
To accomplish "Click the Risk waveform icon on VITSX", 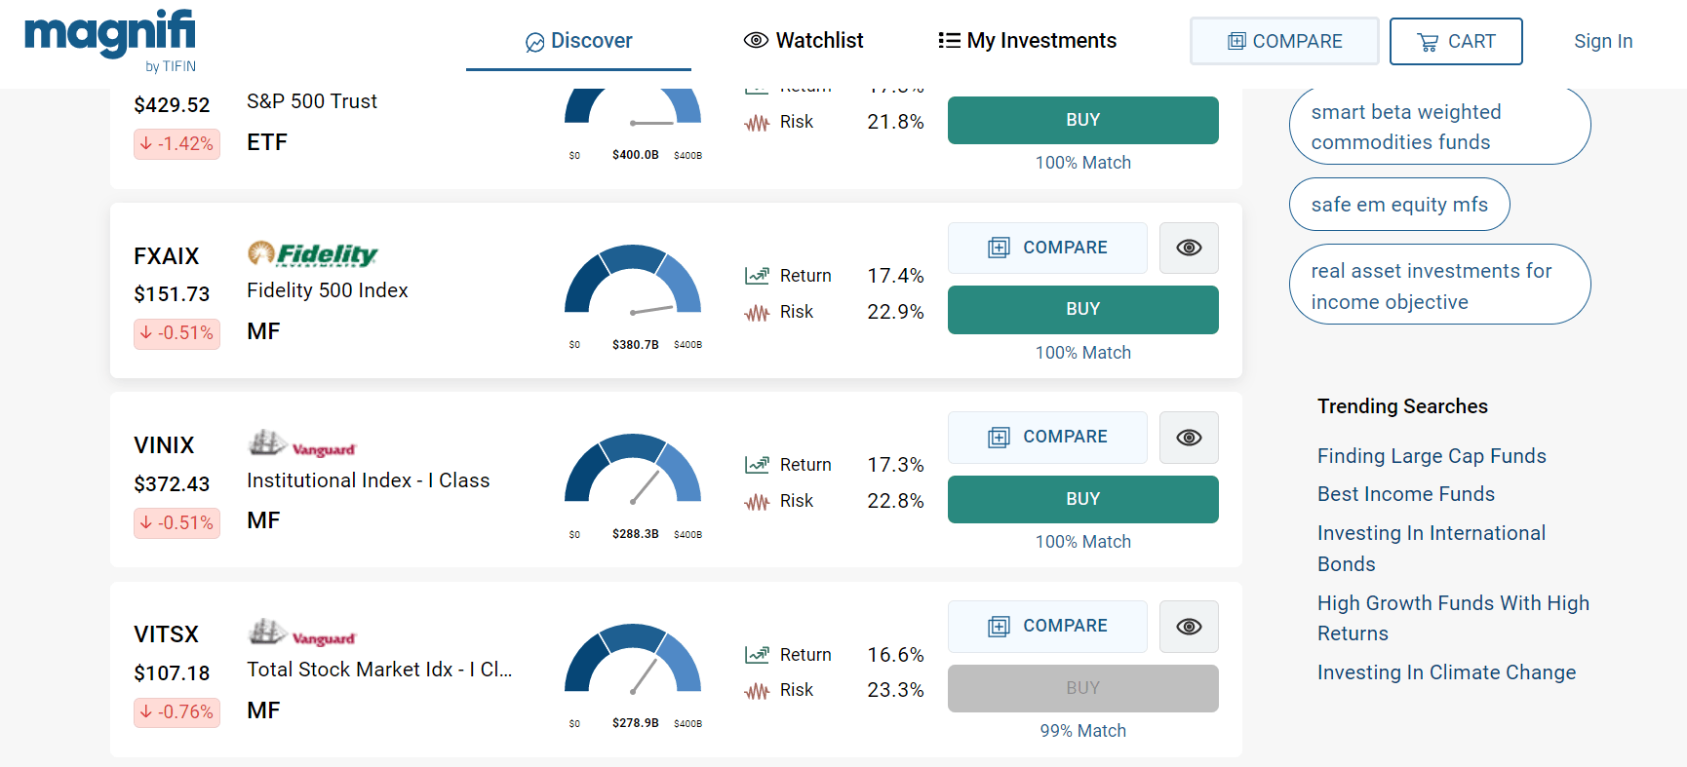I will pyautogui.click(x=757, y=691).
